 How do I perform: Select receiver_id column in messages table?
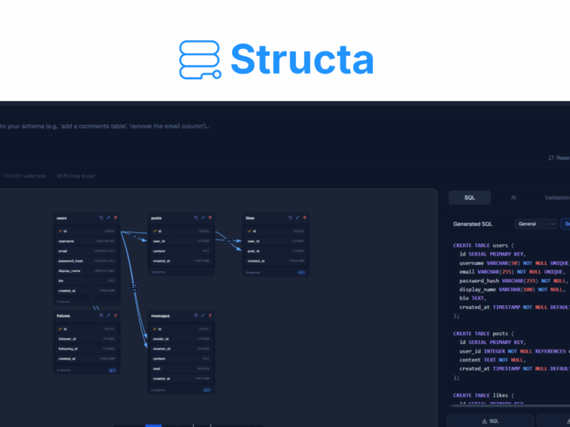click(181, 349)
